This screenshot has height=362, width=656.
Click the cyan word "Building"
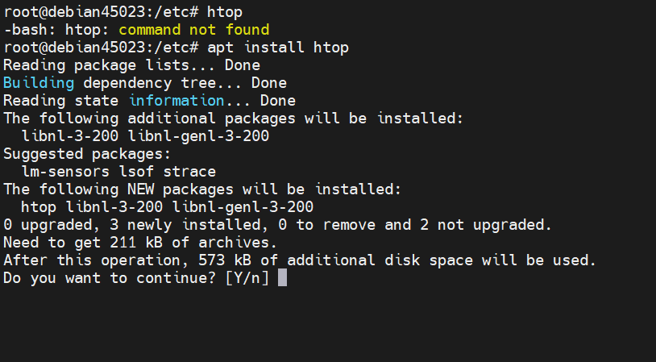click(39, 83)
